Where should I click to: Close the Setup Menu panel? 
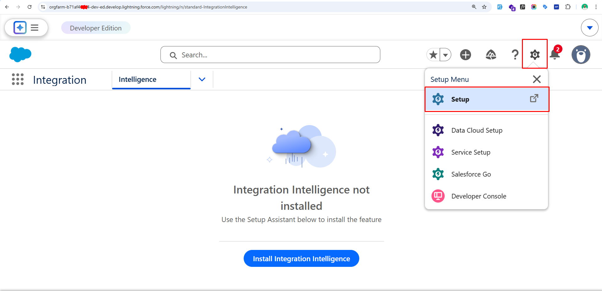[537, 79]
